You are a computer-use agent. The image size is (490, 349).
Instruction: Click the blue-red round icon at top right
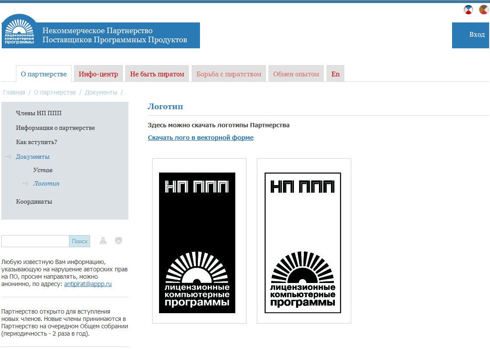click(468, 10)
